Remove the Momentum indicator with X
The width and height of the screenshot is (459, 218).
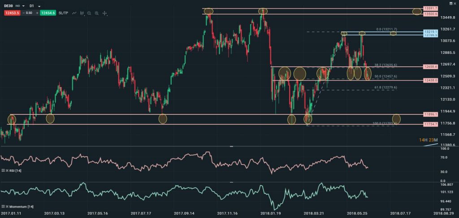coord(7,207)
